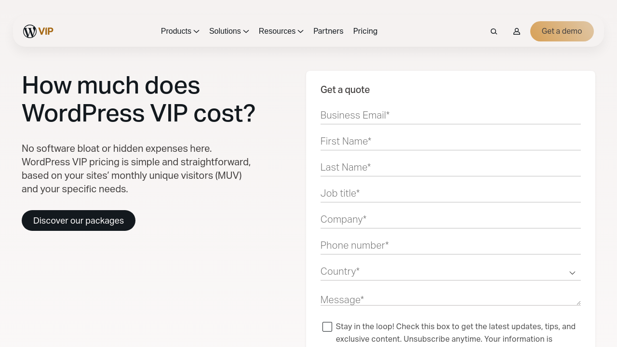Expand the Products menu chevron
The height and width of the screenshot is (347, 617).
click(196, 31)
